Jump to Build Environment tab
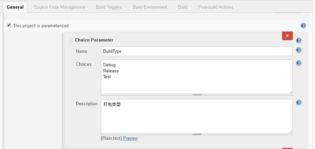This screenshot has height=149, width=315. point(150,7)
